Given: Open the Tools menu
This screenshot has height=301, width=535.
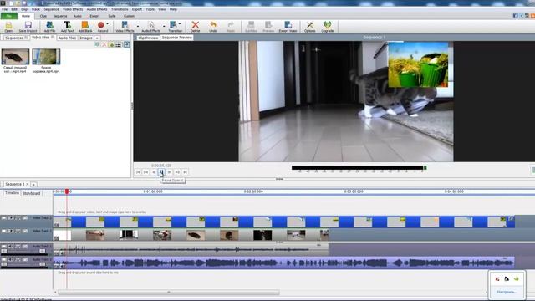Looking at the screenshot, I should click(150, 9).
